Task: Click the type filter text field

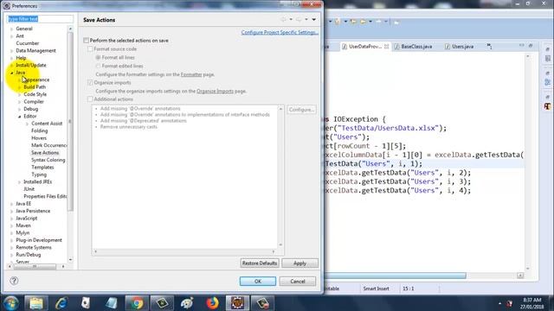Action: click(40, 19)
